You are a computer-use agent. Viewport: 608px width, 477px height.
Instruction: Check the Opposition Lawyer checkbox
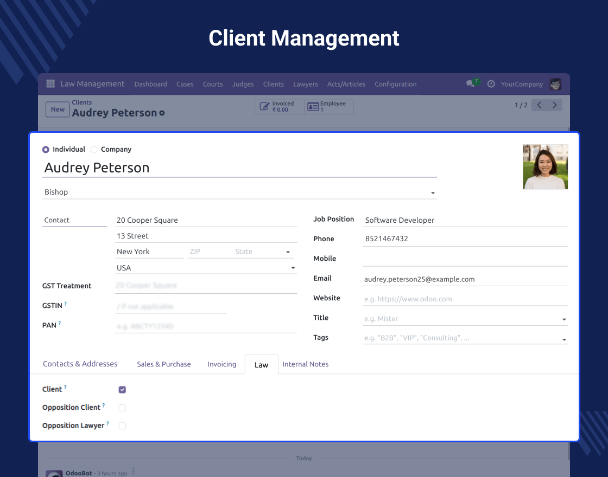(x=122, y=426)
